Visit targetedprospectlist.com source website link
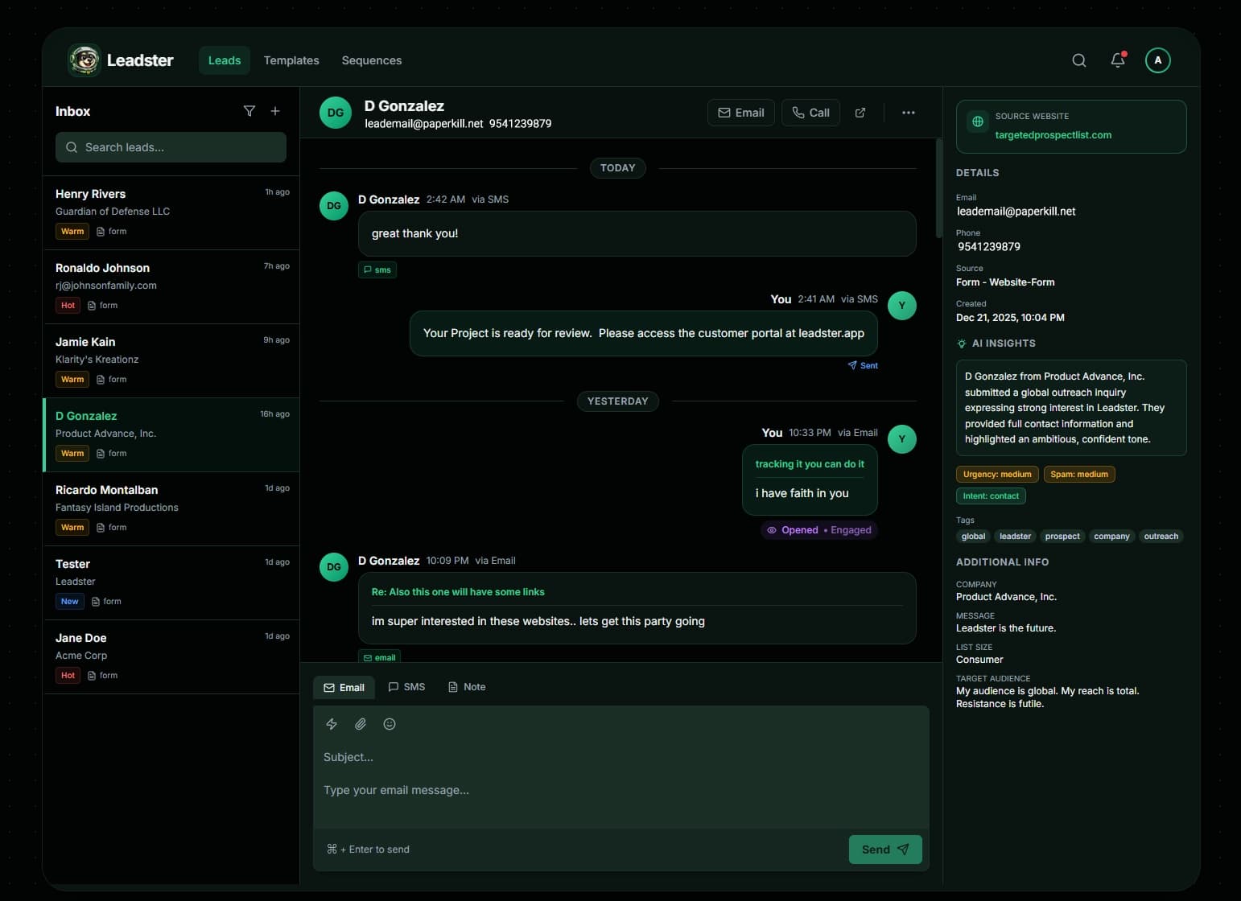Viewport: 1241px width, 901px height. [x=1053, y=134]
